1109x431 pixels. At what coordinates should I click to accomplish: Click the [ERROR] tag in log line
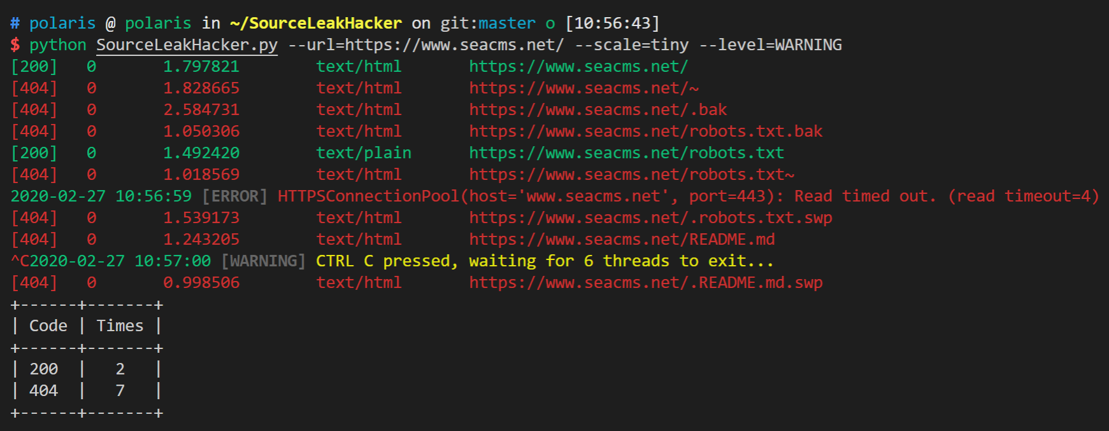click(234, 196)
